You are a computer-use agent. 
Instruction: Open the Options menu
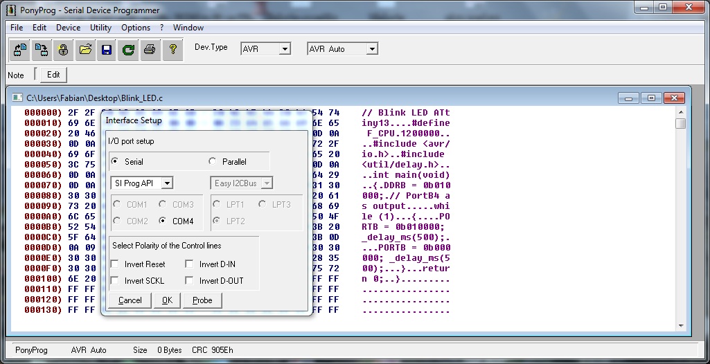(136, 28)
